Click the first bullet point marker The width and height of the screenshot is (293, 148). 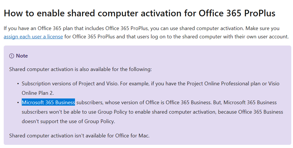pyautogui.click(x=18, y=84)
